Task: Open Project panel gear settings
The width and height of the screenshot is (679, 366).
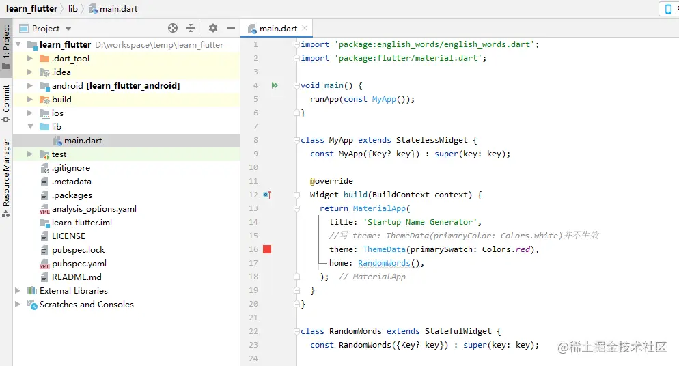Action: pyautogui.click(x=213, y=28)
